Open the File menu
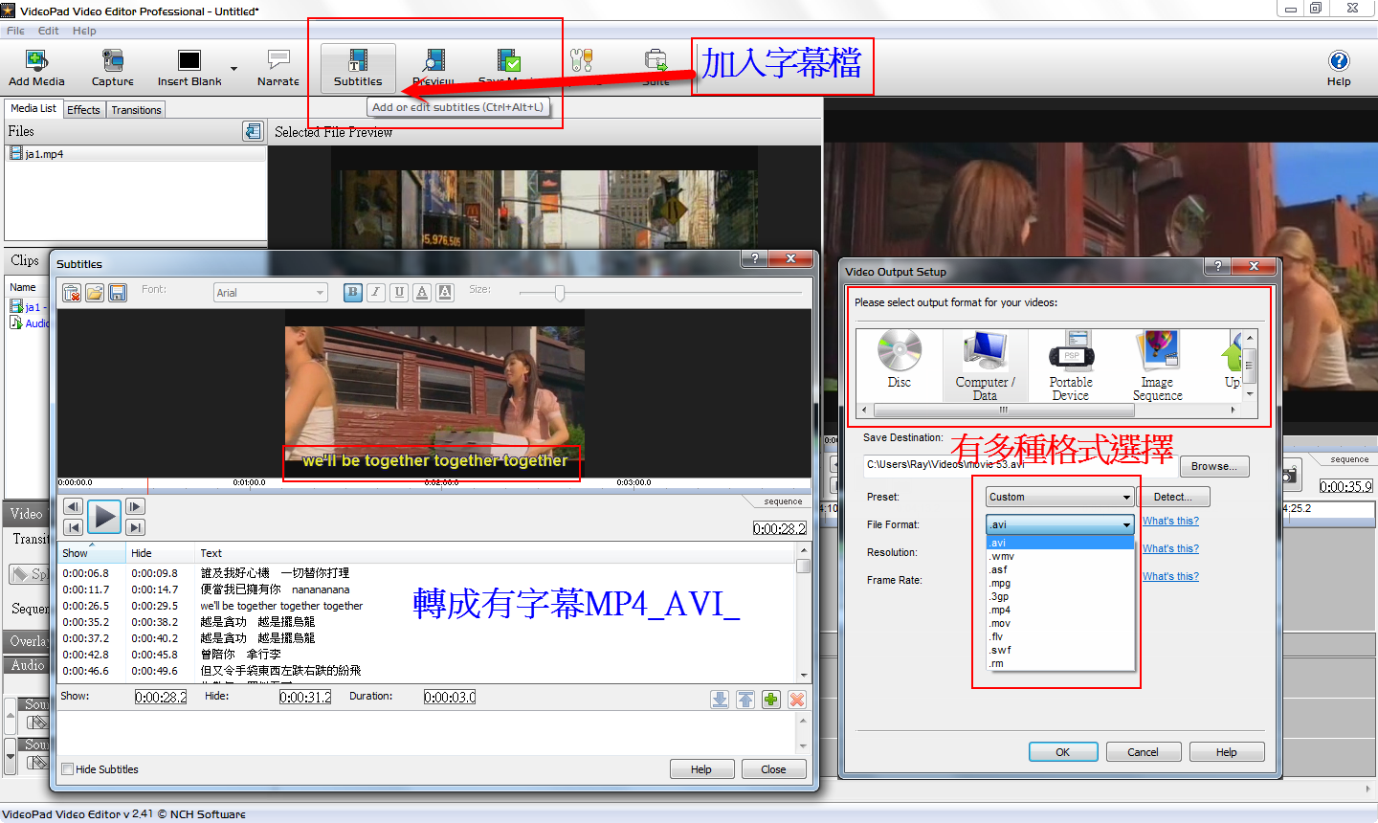This screenshot has width=1378, height=823. coord(15,31)
